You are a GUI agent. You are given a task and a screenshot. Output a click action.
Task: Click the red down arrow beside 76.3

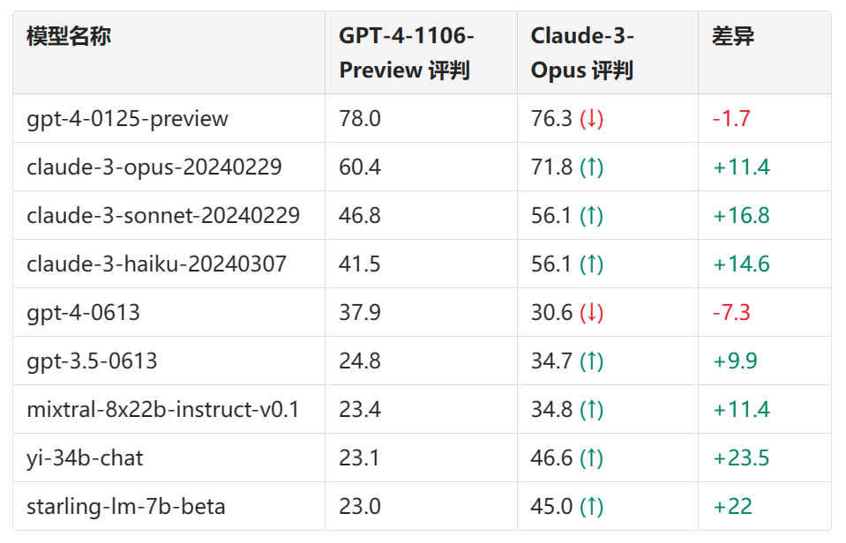(x=591, y=119)
